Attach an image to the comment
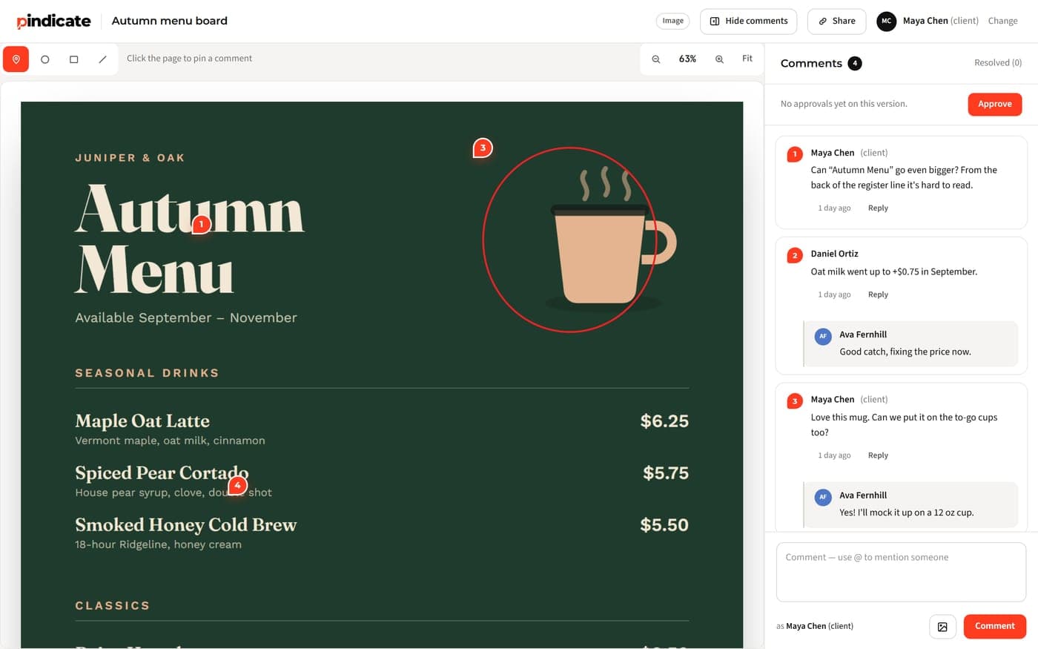The image size is (1038, 649). tap(942, 627)
